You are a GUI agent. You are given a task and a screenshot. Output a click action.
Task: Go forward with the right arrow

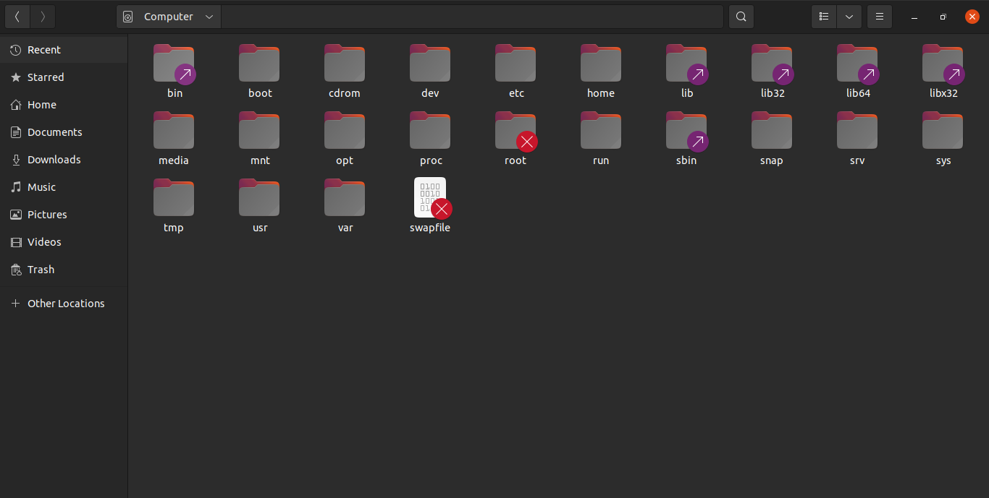coord(43,17)
